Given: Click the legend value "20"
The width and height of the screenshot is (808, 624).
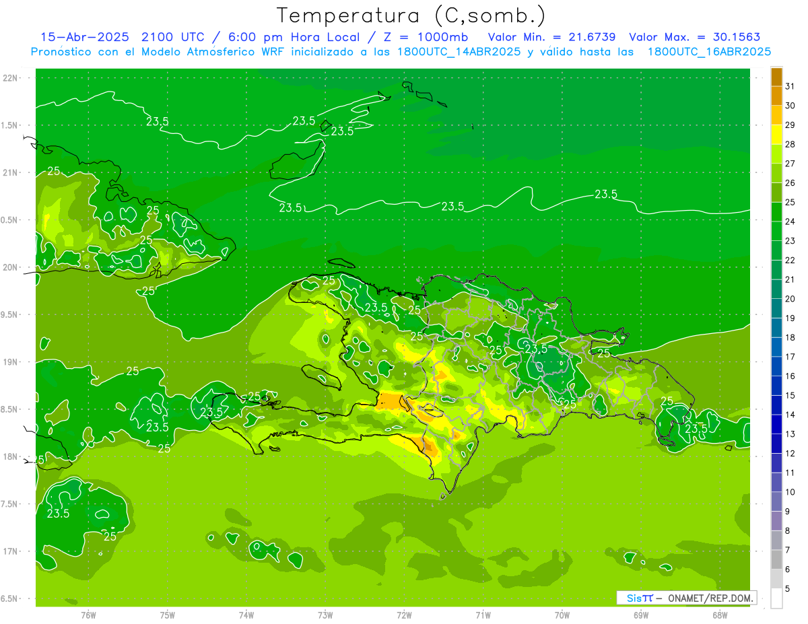Looking at the screenshot, I should (790, 299).
